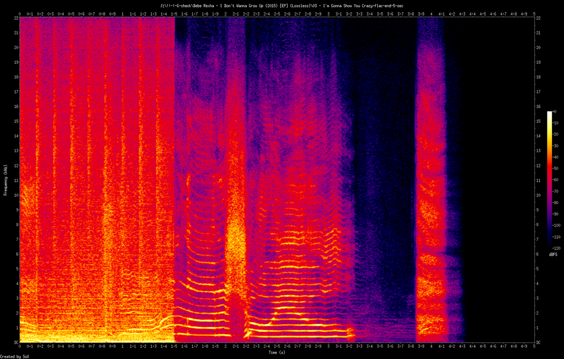Viewport: 564px width, 359px height.
Task: Click the dBFS color scale bar
Action: [x=550, y=179]
